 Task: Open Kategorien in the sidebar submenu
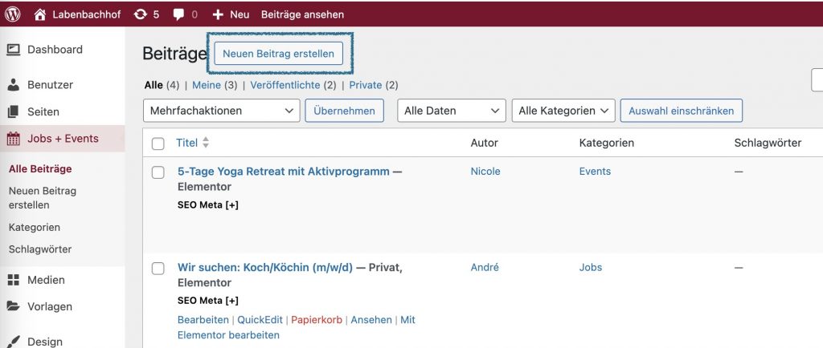pyautogui.click(x=35, y=228)
